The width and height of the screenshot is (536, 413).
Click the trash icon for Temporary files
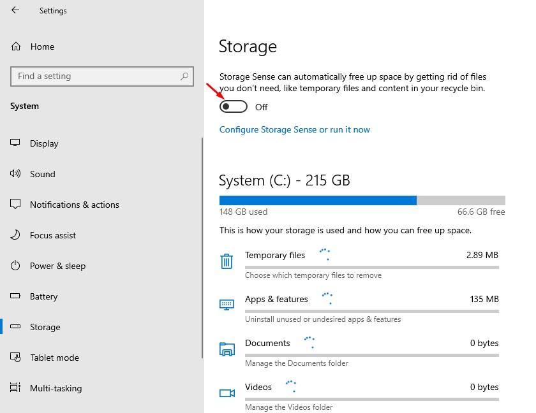coord(227,261)
